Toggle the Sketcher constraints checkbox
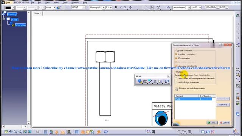 pyautogui.click(x=176, y=54)
